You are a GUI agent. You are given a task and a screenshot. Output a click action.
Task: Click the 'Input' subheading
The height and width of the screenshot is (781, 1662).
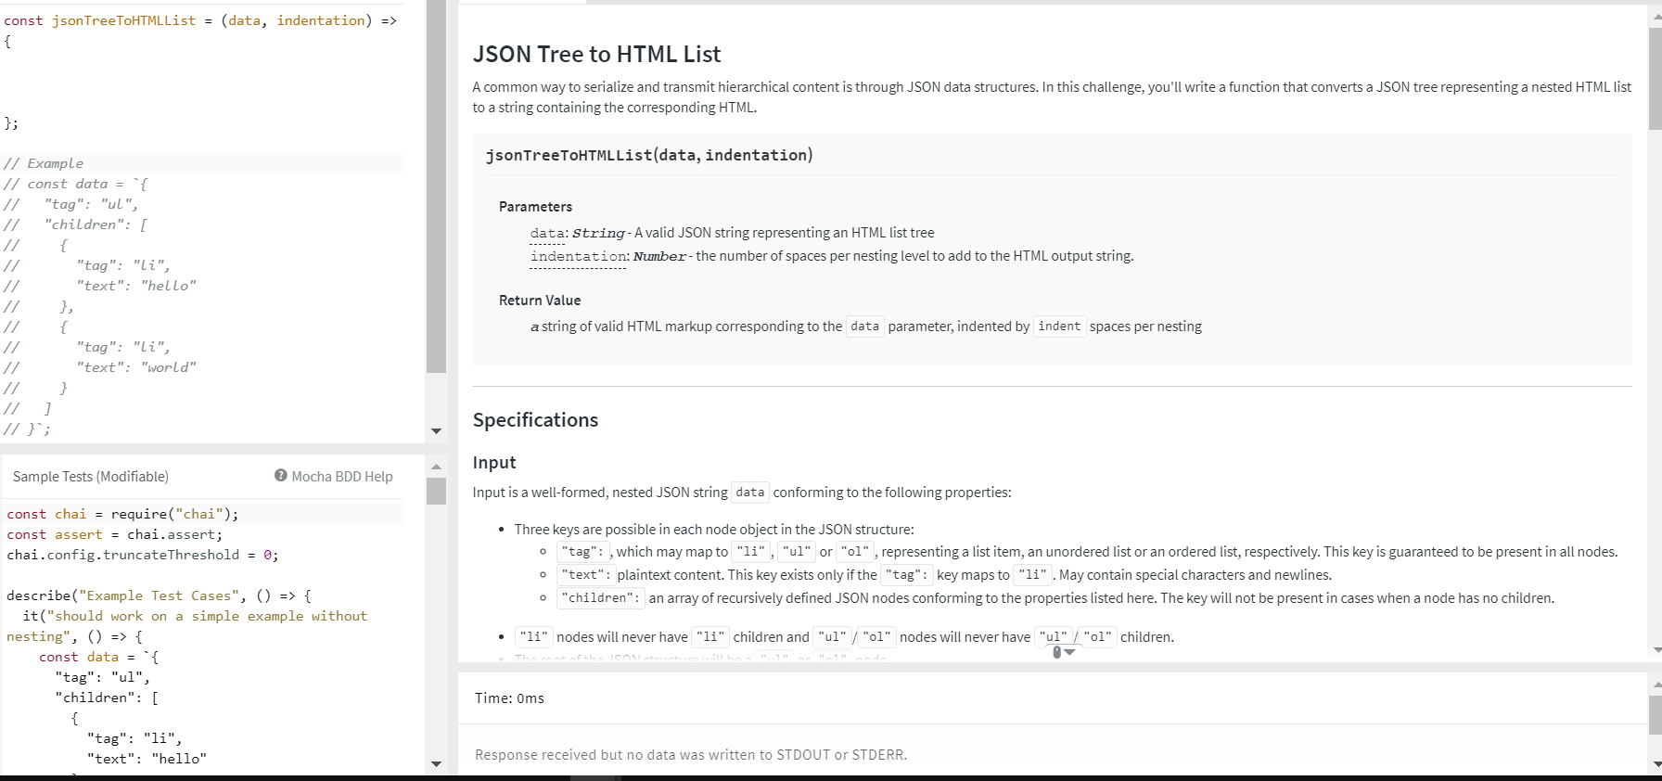pyautogui.click(x=494, y=462)
